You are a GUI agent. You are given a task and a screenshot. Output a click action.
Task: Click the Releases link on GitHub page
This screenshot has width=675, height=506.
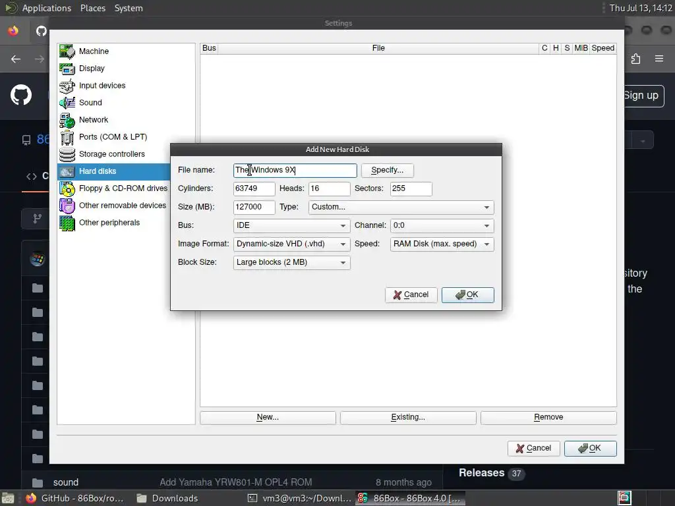click(x=481, y=473)
